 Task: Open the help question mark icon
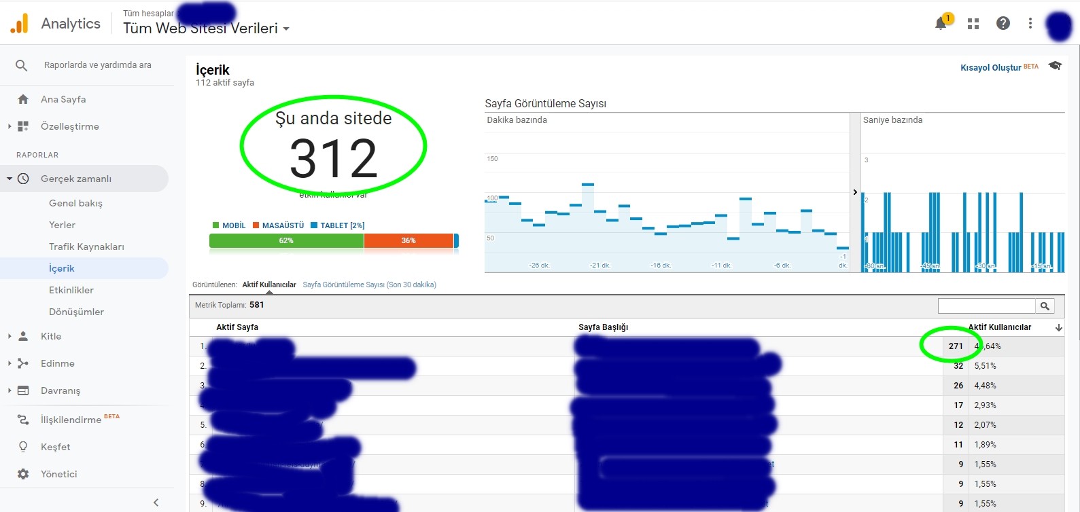[1003, 23]
